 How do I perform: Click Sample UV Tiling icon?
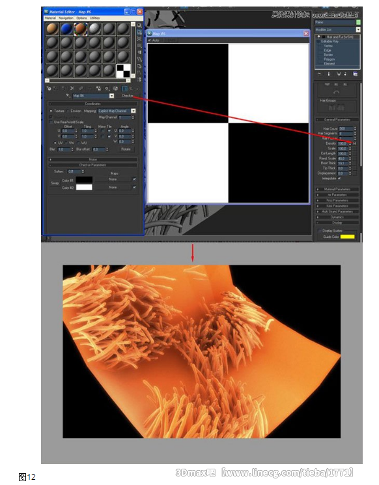coord(139,46)
